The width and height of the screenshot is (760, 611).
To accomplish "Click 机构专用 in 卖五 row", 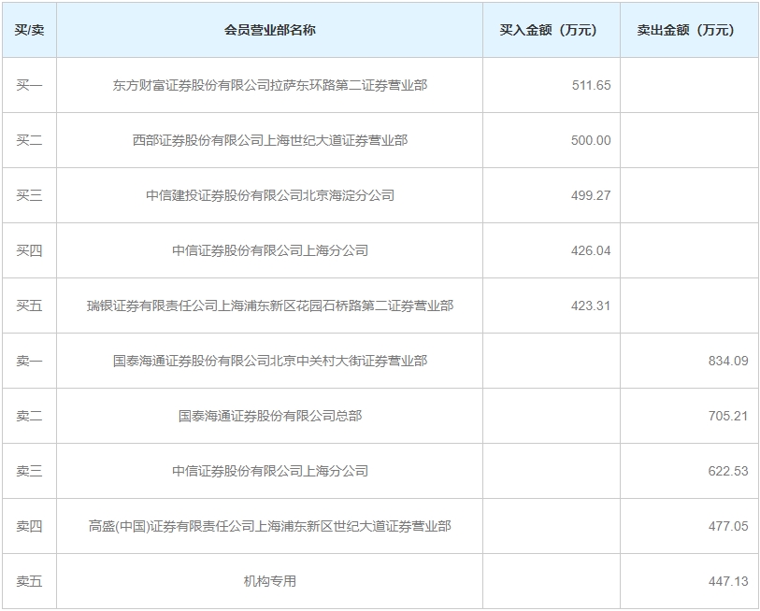I will click(270, 581).
